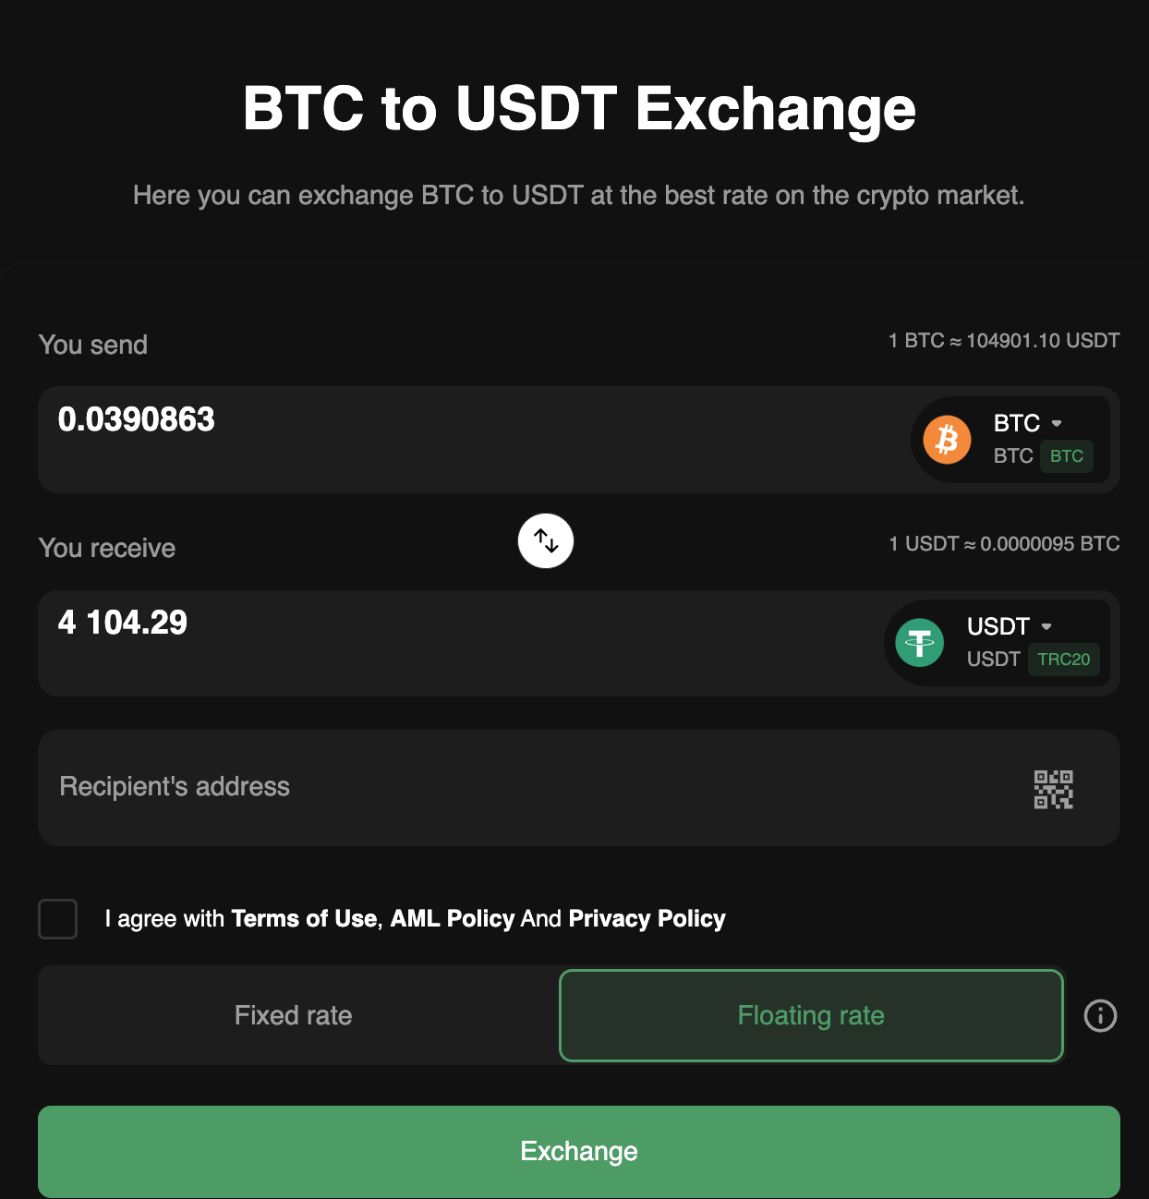Open the BTC send currency dropdown
Screen dimensions: 1149x1199
point(1027,424)
